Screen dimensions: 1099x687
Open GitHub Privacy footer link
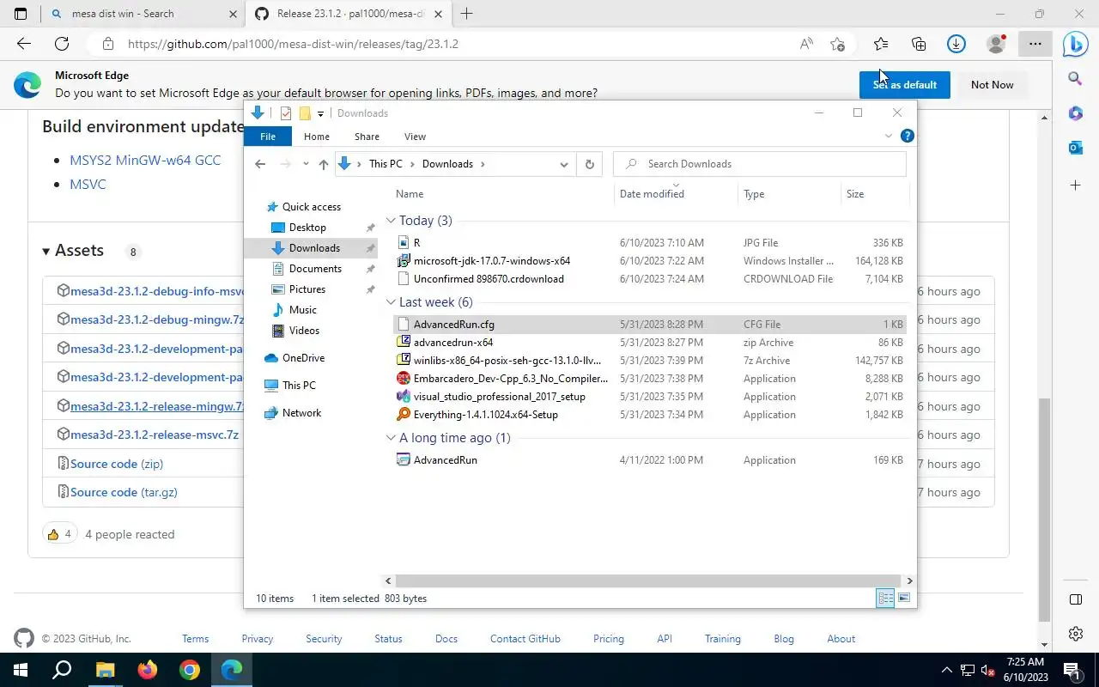(x=257, y=639)
